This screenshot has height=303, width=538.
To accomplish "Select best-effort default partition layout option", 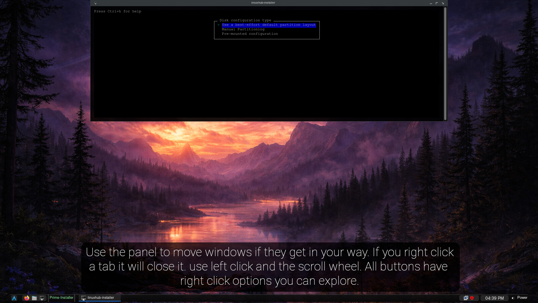I will click(268, 25).
